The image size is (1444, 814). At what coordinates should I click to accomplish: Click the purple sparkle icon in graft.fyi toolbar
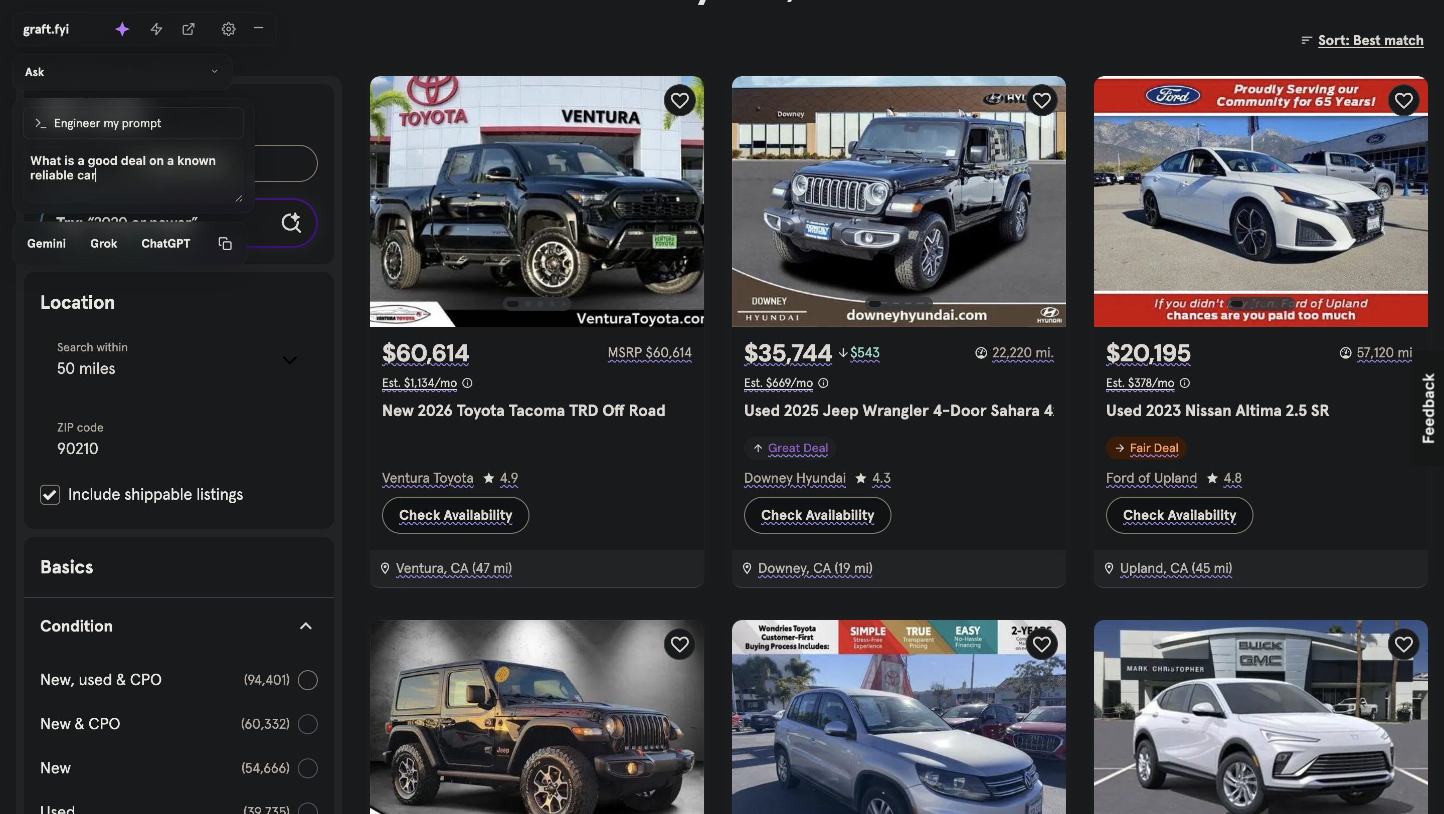(x=122, y=29)
